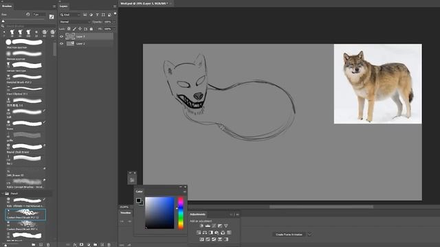Screen dimensions: 440x247
Task: Collapse the Pencil brush group
Action: [x=3, y=193]
